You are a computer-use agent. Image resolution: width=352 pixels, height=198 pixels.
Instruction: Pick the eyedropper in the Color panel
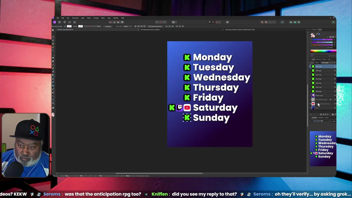click(317, 34)
